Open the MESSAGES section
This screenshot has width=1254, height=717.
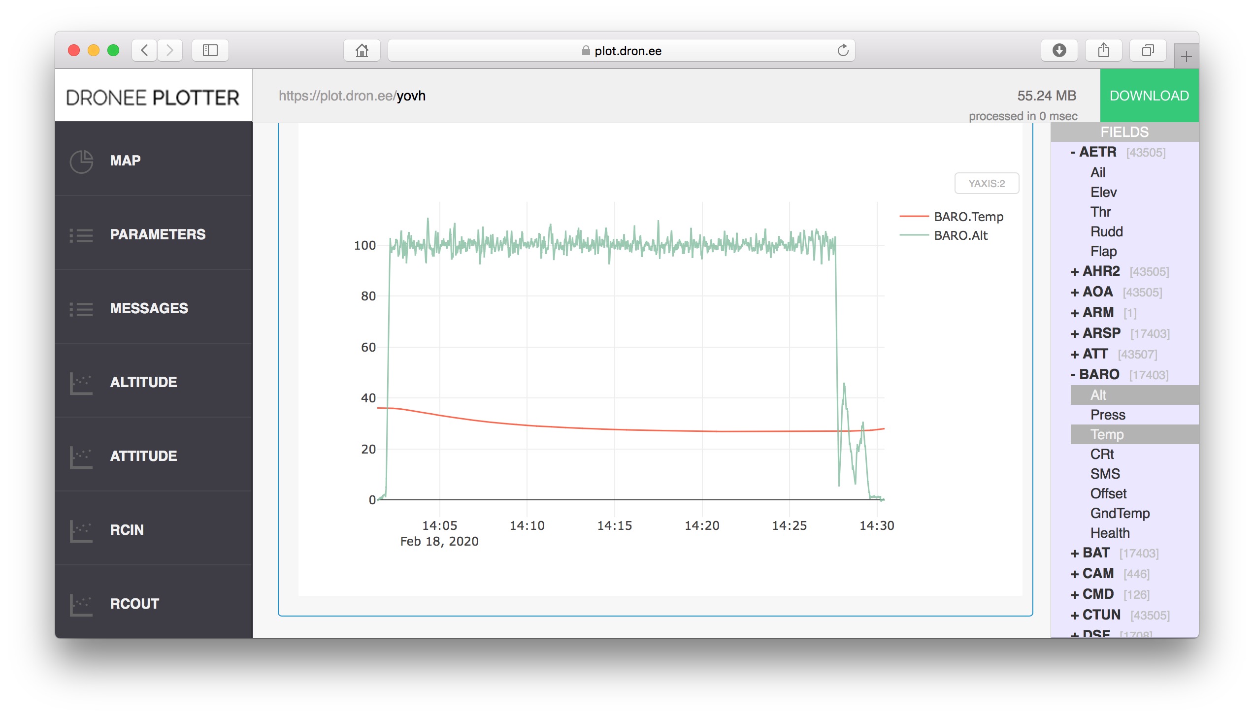(x=149, y=308)
